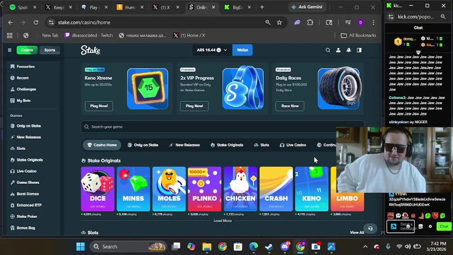Screen dimensions: 453x255
Task: Click the taskbar Search box
Action: click(x=129, y=246)
